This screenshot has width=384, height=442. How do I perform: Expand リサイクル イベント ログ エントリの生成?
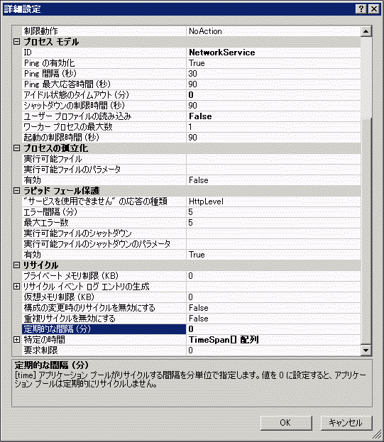16,287
